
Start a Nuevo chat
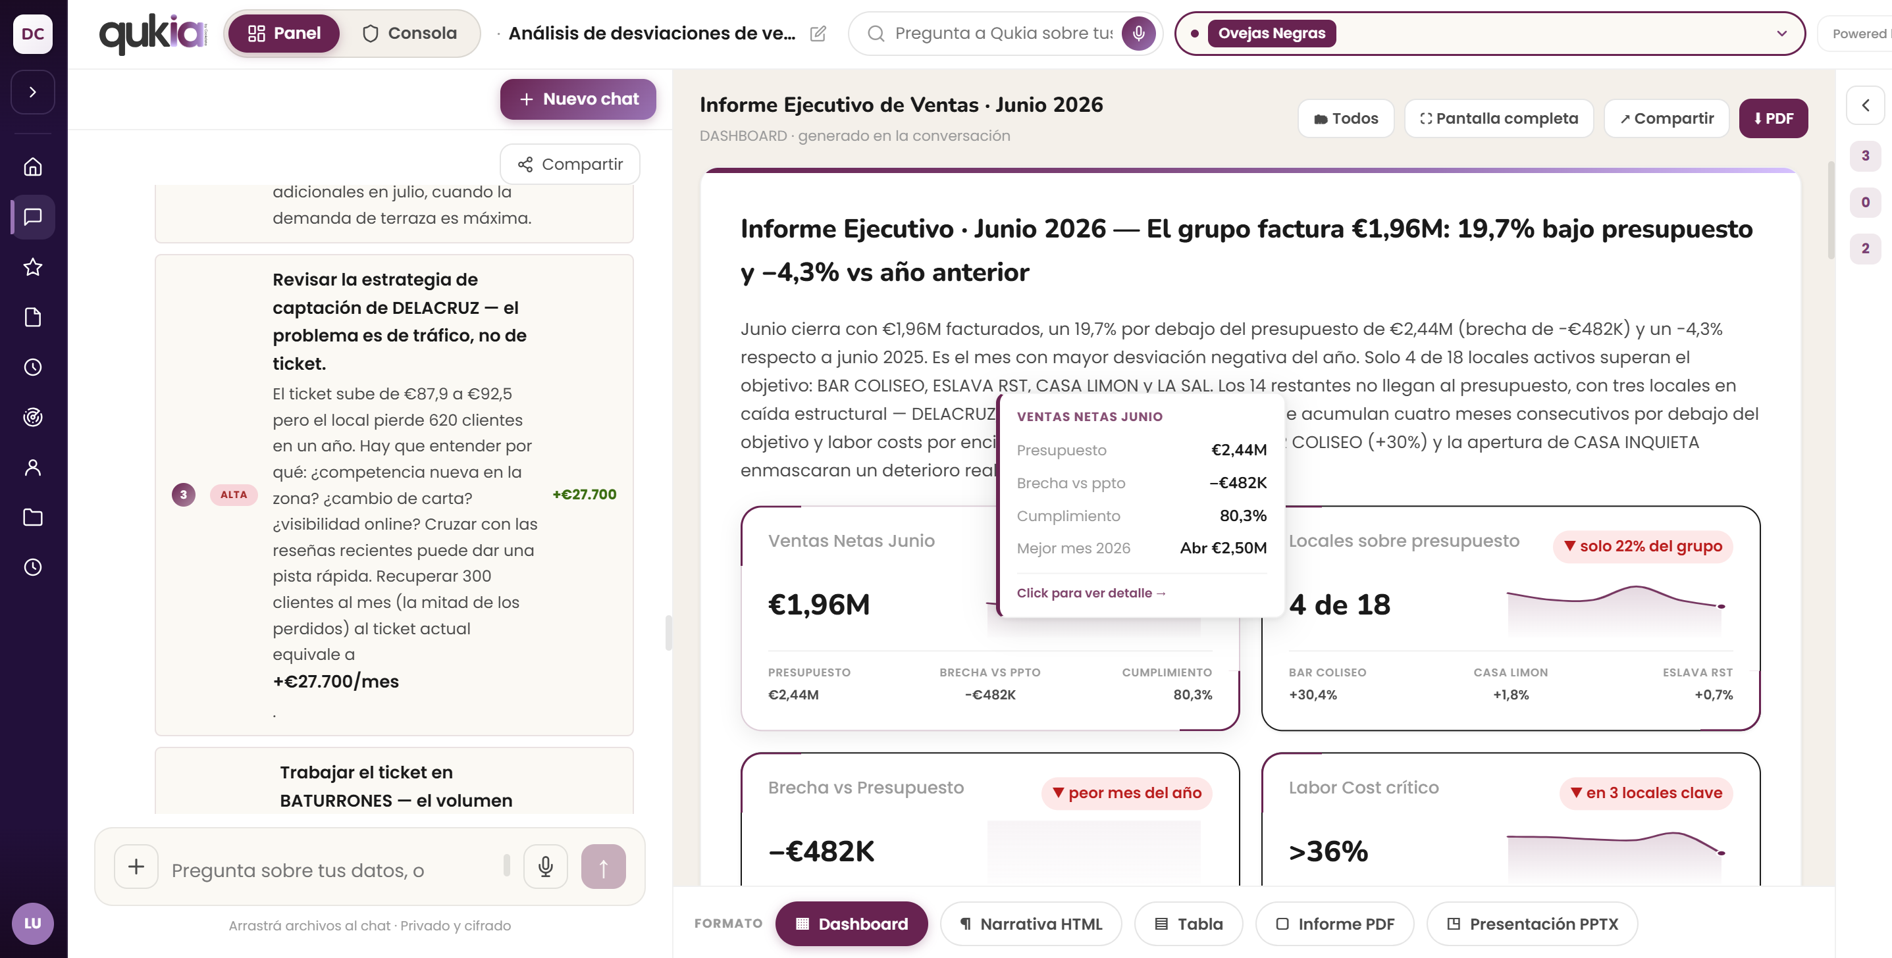tap(578, 99)
